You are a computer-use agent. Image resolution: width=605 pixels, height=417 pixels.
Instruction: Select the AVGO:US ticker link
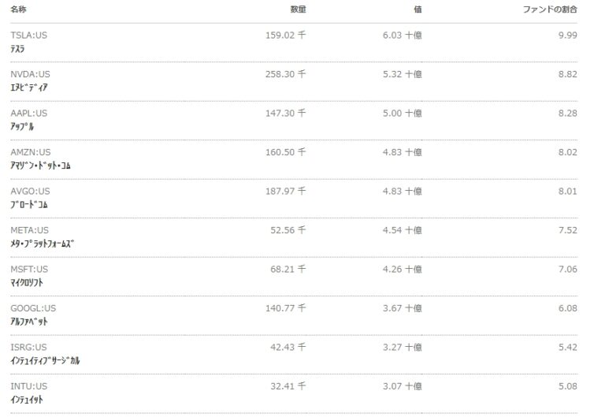coord(30,192)
